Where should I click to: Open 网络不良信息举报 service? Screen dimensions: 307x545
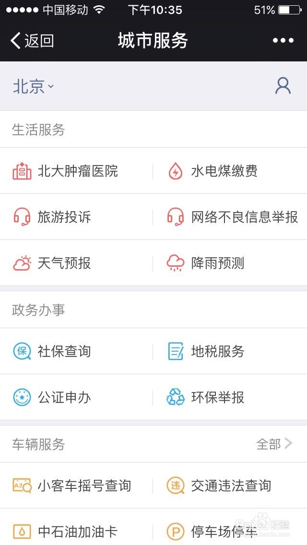pyautogui.click(x=244, y=217)
